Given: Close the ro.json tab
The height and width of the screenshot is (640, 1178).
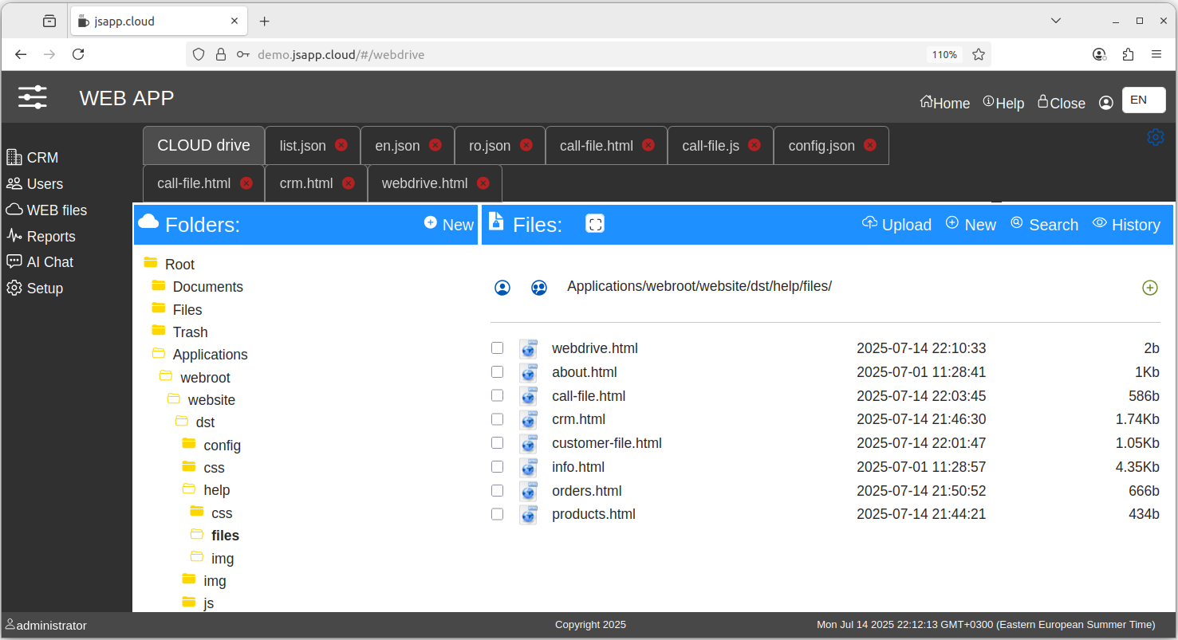Looking at the screenshot, I should pos(526,145).
